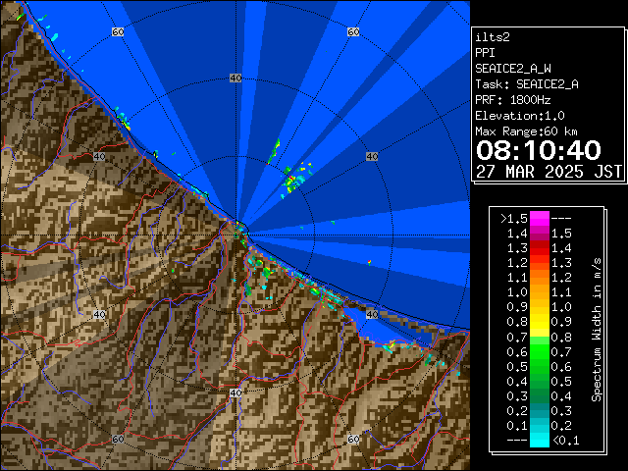Select the 'Elevation:1.0' text
The height and width of the screenshot is (471, 628).
tap(520, 116)
